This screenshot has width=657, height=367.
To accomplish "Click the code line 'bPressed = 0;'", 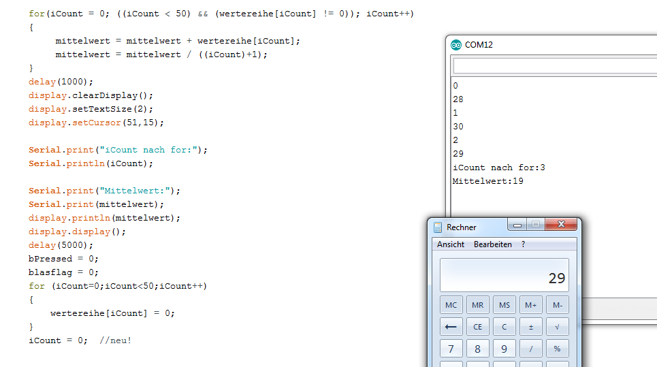I will 63,259.
